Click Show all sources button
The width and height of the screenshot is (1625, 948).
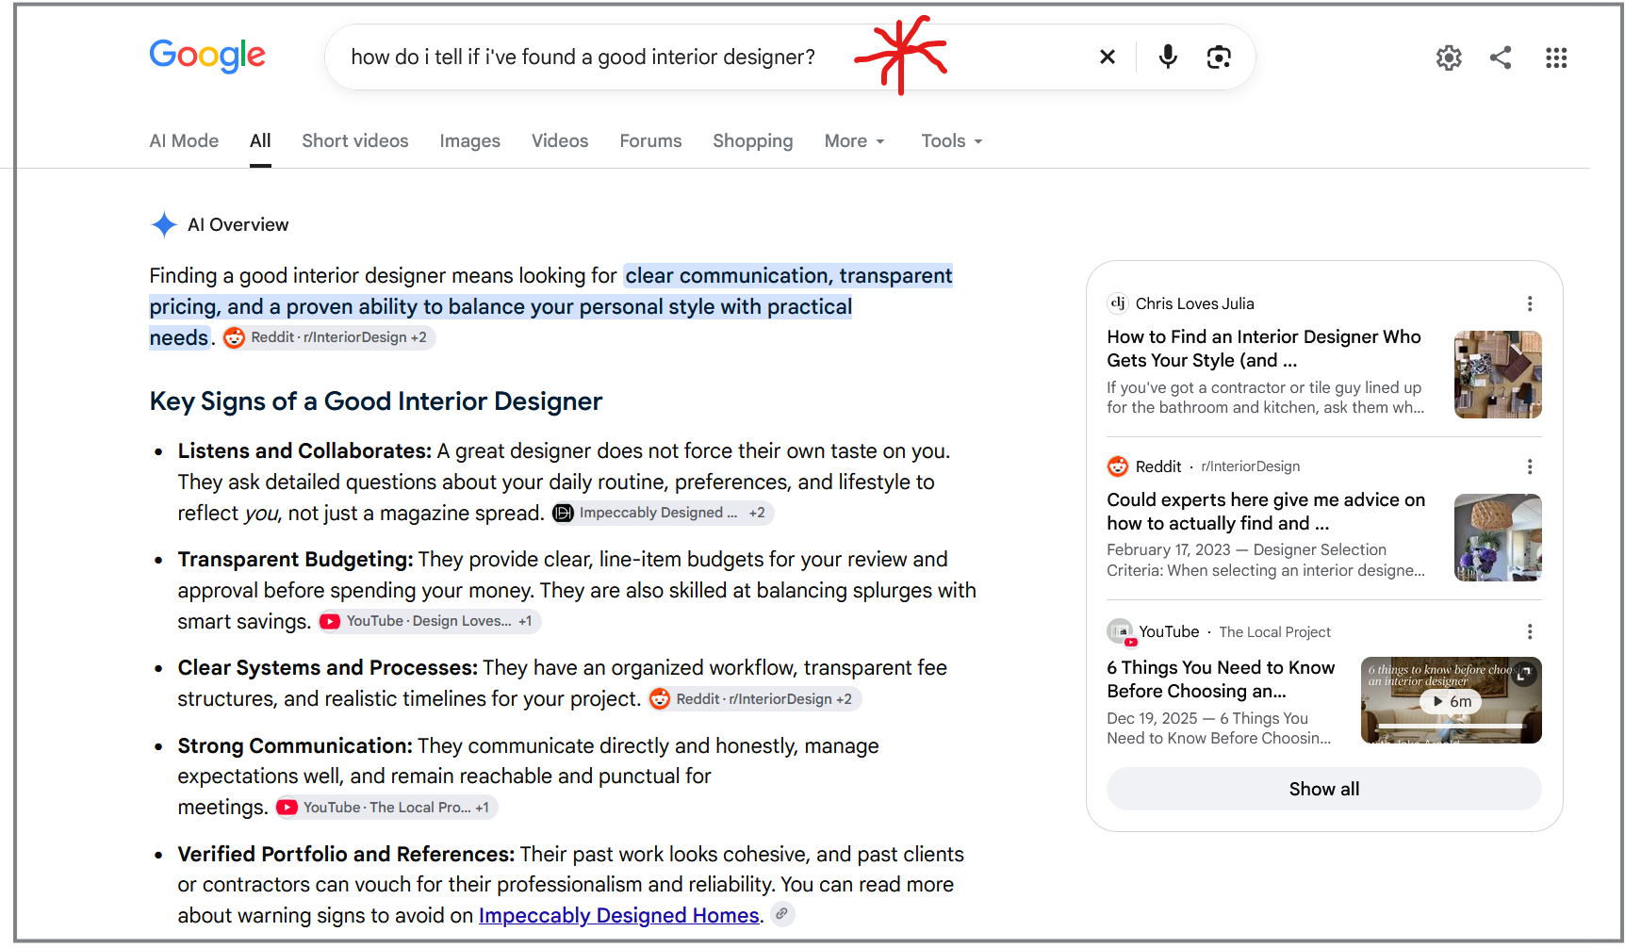tap(1323, 789)
